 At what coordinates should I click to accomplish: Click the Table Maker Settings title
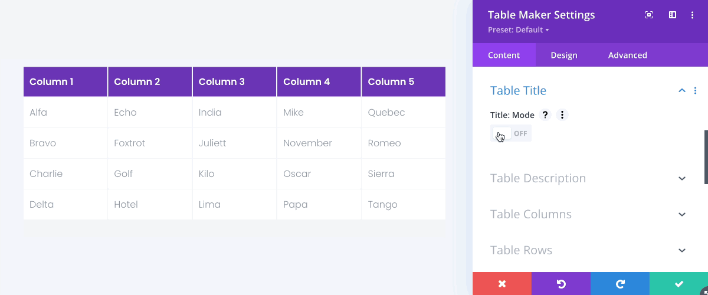coord(542,15)
